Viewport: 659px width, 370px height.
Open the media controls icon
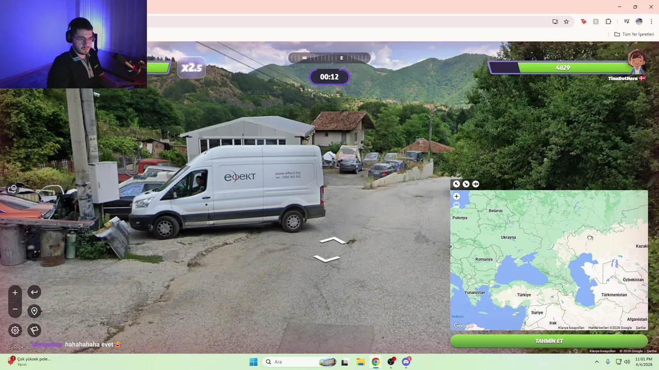point(627,22)
